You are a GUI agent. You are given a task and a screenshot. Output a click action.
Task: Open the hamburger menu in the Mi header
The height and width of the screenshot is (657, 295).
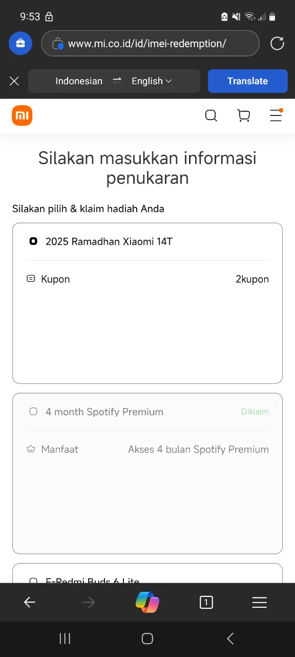(x=276, y=115)
